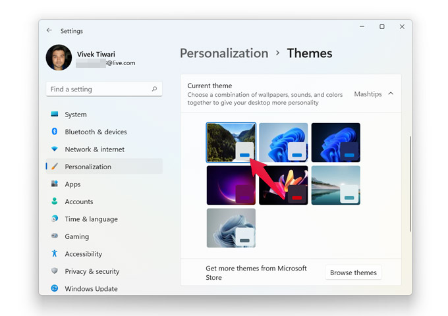Click the back arrow icon beside Settings
Screen dimensions: 448x316
click(x=49, y=30)
